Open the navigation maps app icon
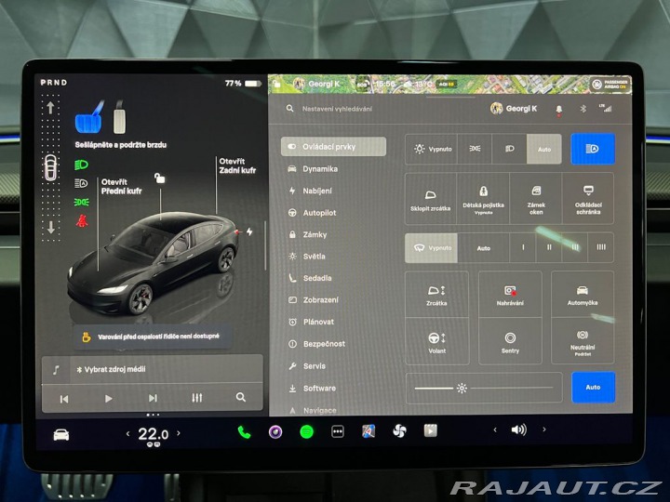This screenshot has width=670, height=502. pyautogui.click(x=368, y=431)
